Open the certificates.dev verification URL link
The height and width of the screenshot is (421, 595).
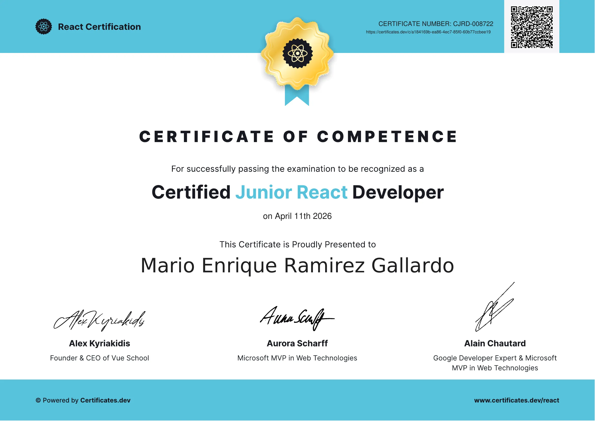coord(428,32)
